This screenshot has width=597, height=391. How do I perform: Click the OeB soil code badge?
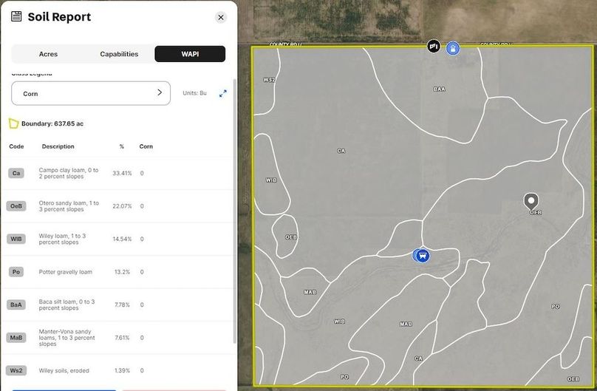pos(16,206)
